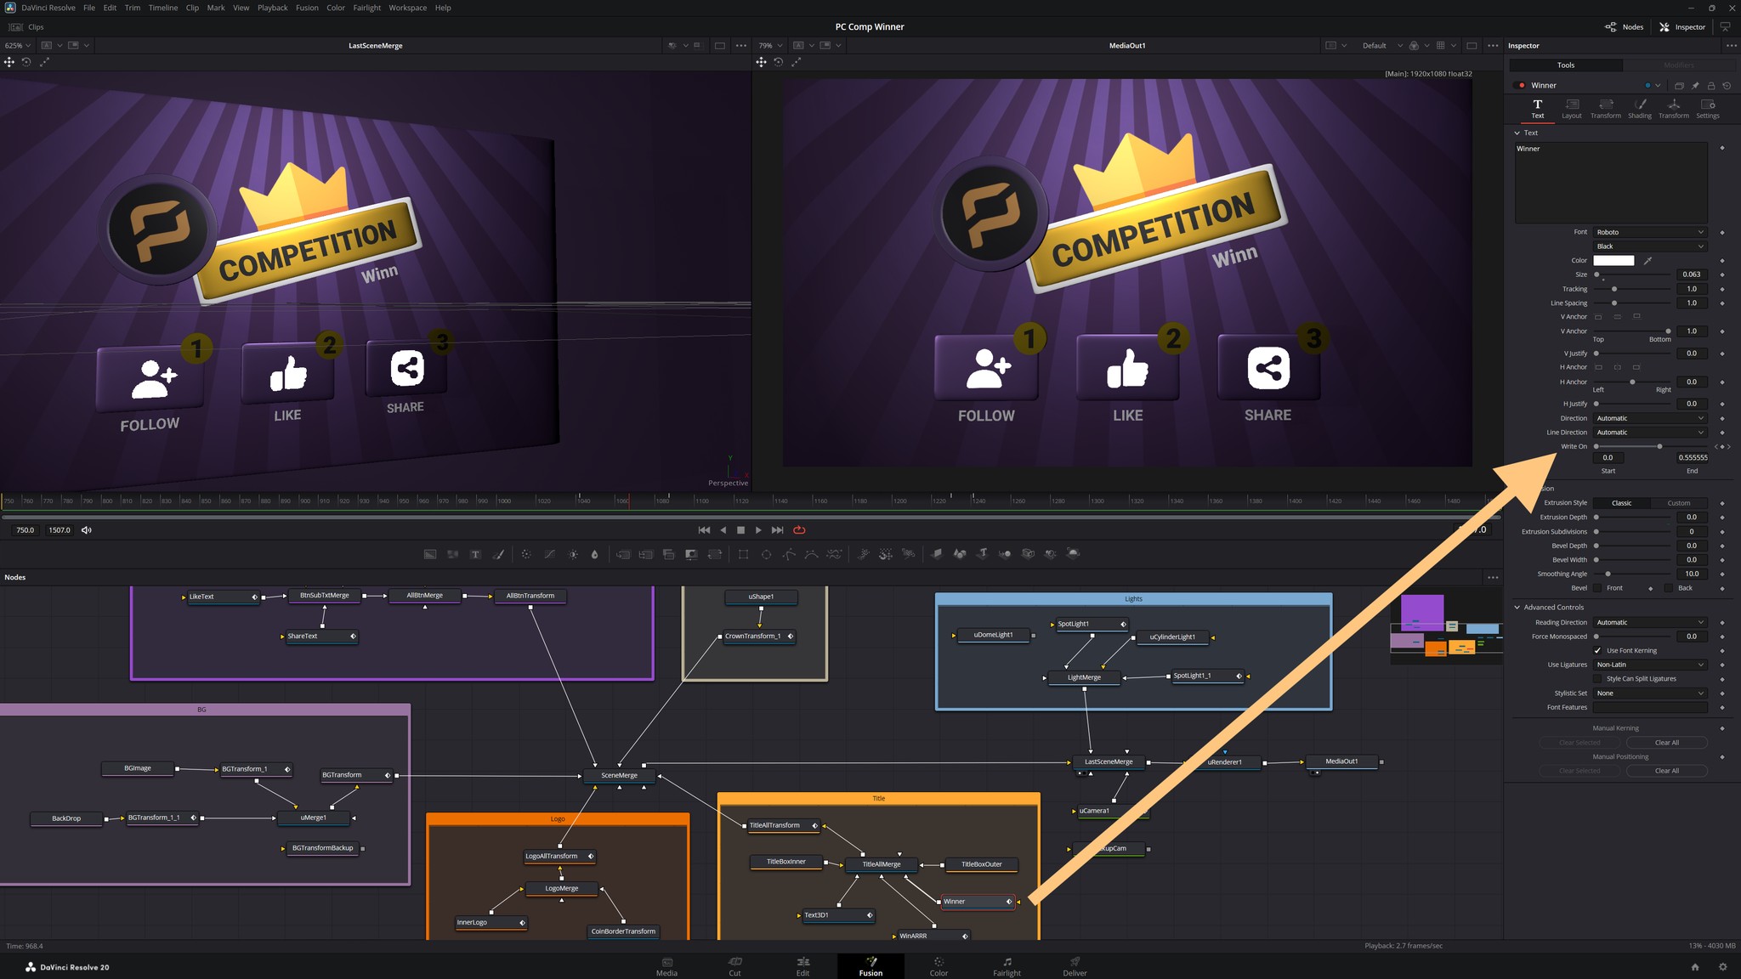Mute audio with the speaker icon

click(87, 530)
